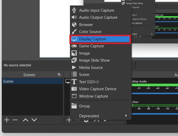178x136 pixels.
Task: Click the T icon beside Text (GDI+)
Action: [74, 82]
